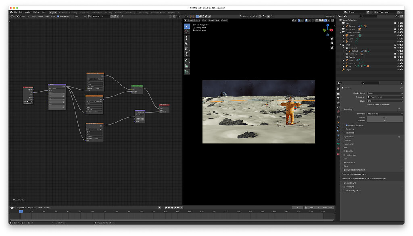Select the Cursor tool in viewport toolbar

pyautogui.click(x=186, y=31)
